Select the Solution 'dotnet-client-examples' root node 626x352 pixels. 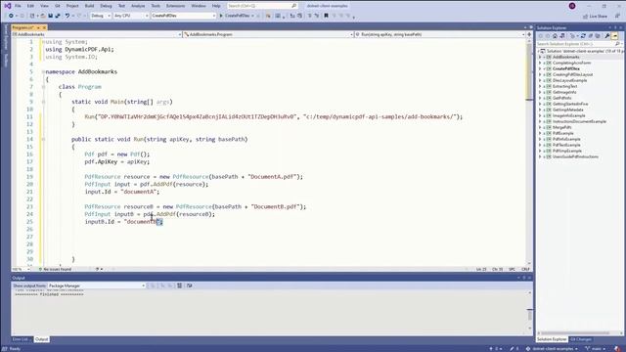pos(581,51)
